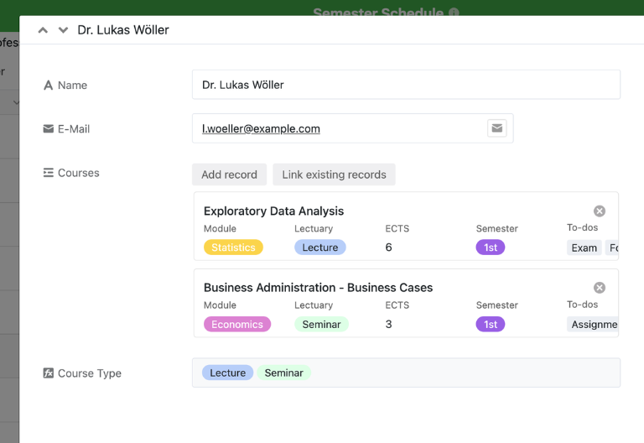Click the envelope send-mail icon in E-Mail field

[496, 128]
